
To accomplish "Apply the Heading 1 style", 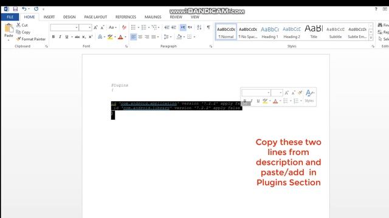I will [270, 31].
